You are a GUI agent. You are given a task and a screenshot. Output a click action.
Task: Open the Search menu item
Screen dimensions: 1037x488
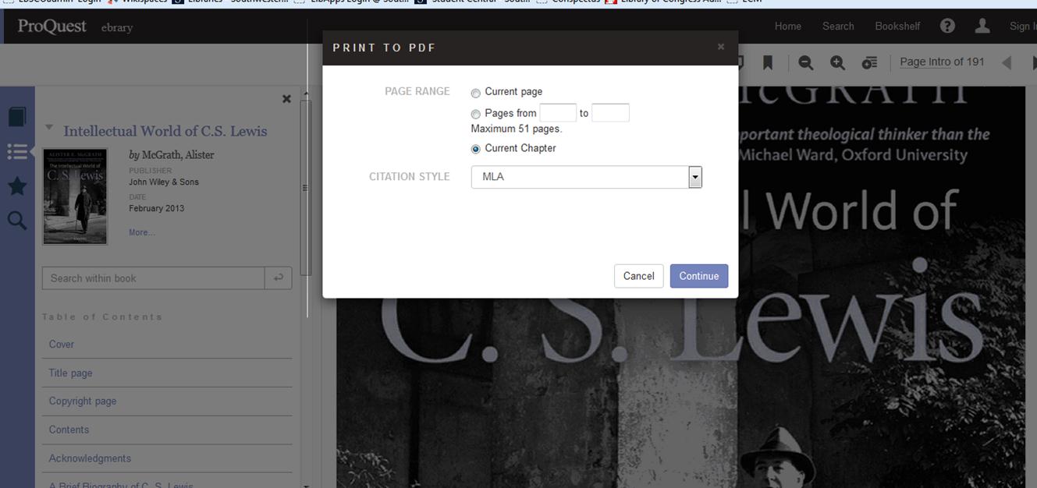pos(838,27)
